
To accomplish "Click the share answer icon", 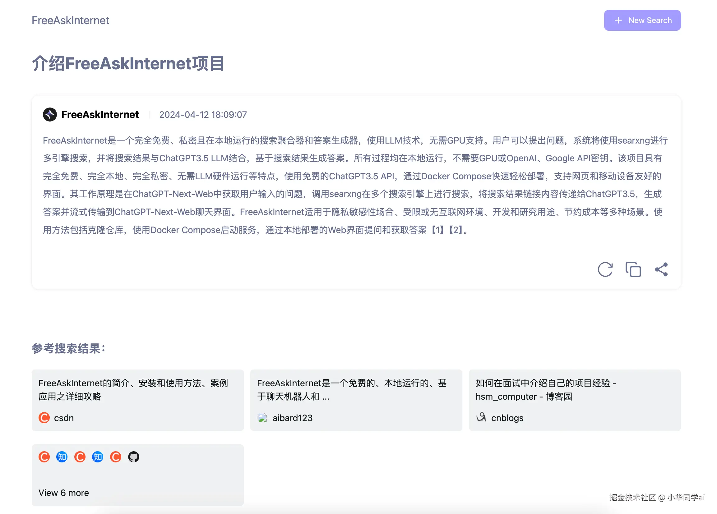I will pos(661,269).
